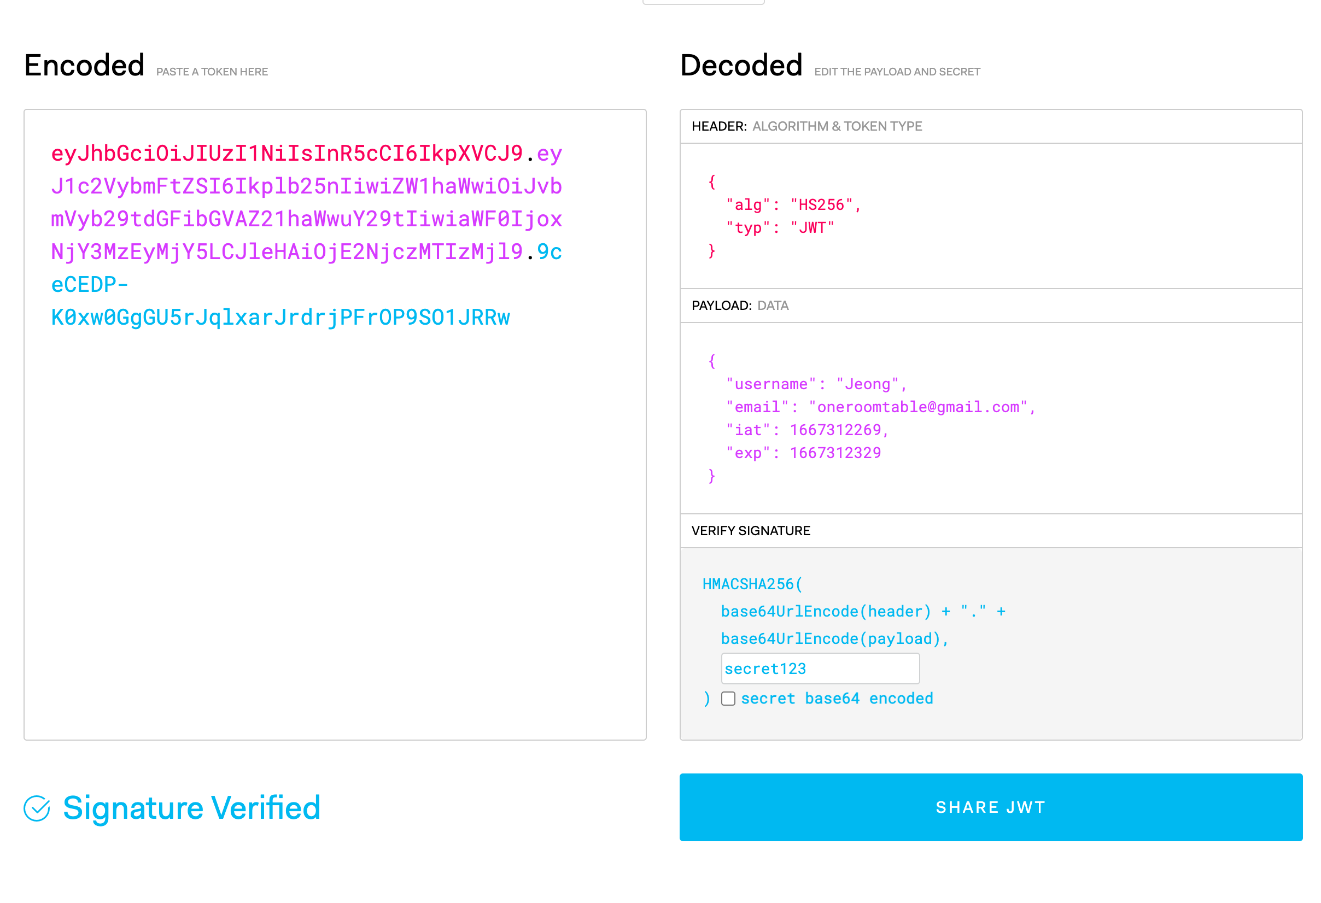Click the Encoded heading
1321x903 pixels.
(84, 66)
